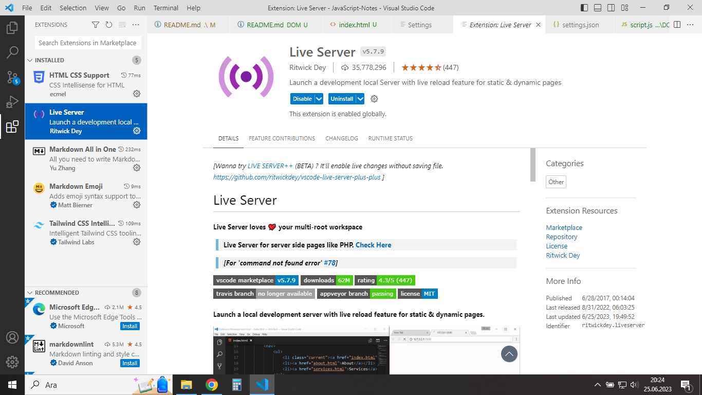This screenshot has width=702, height=395.
Task: Open the Help menu
Action: 194,8
